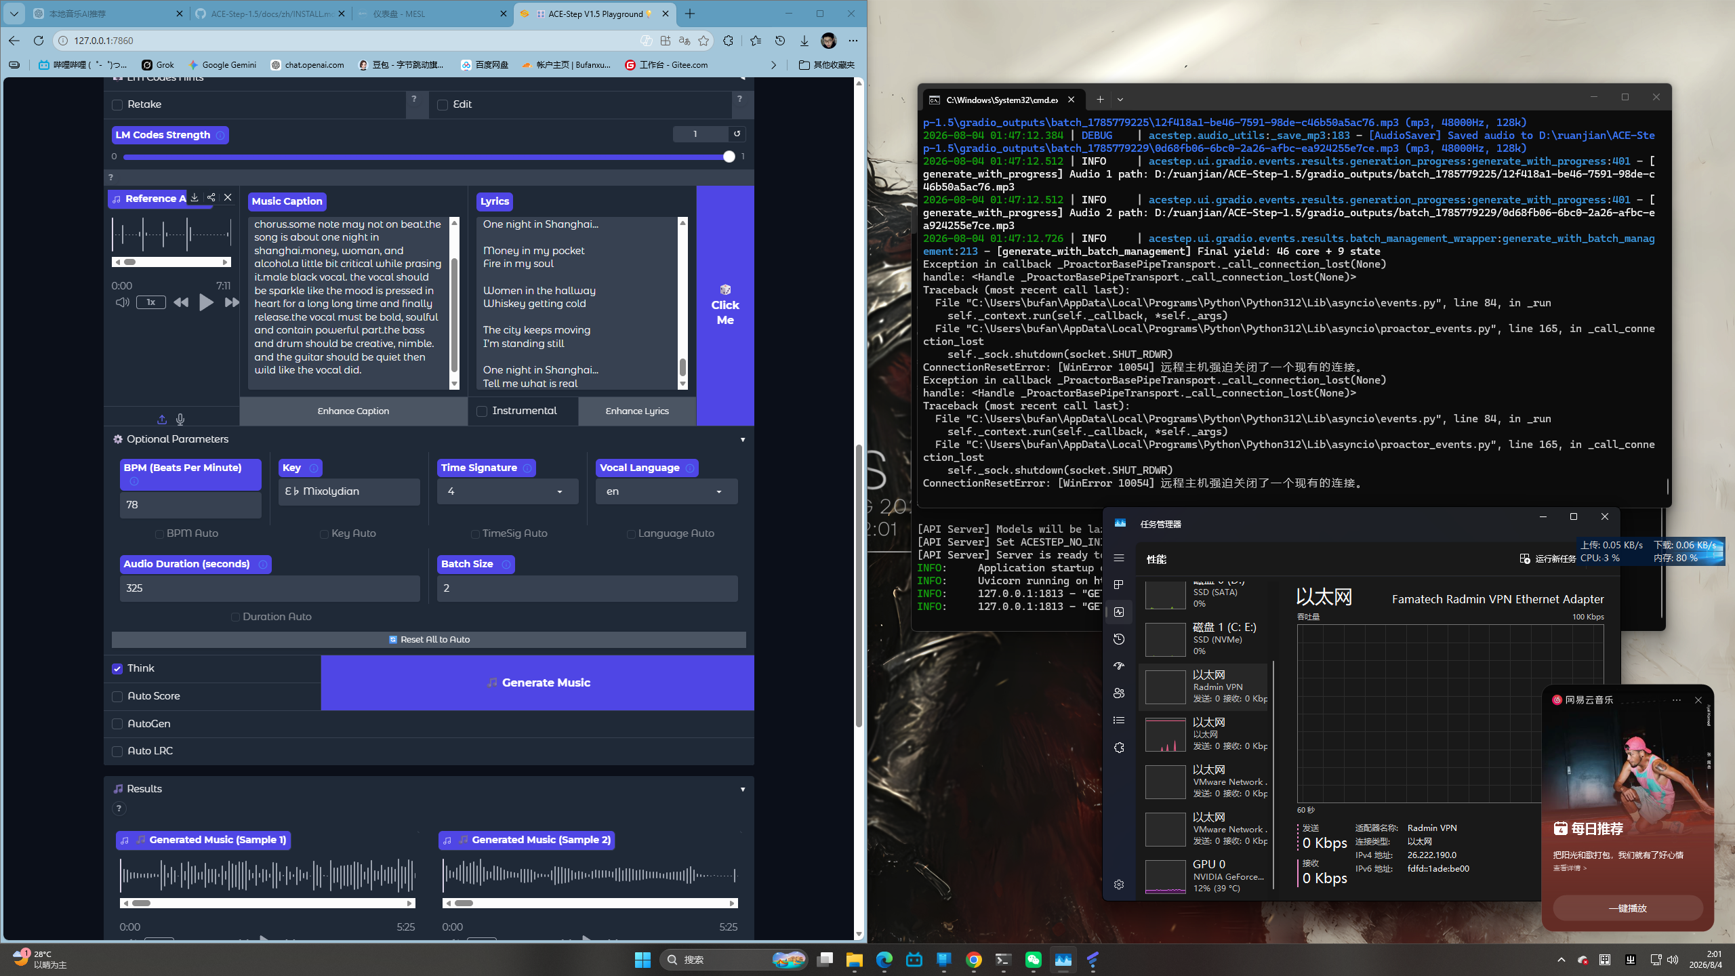The image size is (1735, 976).
Task: Open Task Manager Services icon
Action: 1119,748
